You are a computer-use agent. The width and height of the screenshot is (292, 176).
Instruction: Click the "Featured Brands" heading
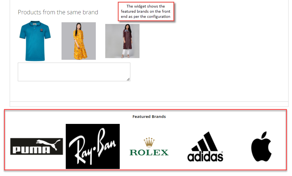[x=149, y=117]
